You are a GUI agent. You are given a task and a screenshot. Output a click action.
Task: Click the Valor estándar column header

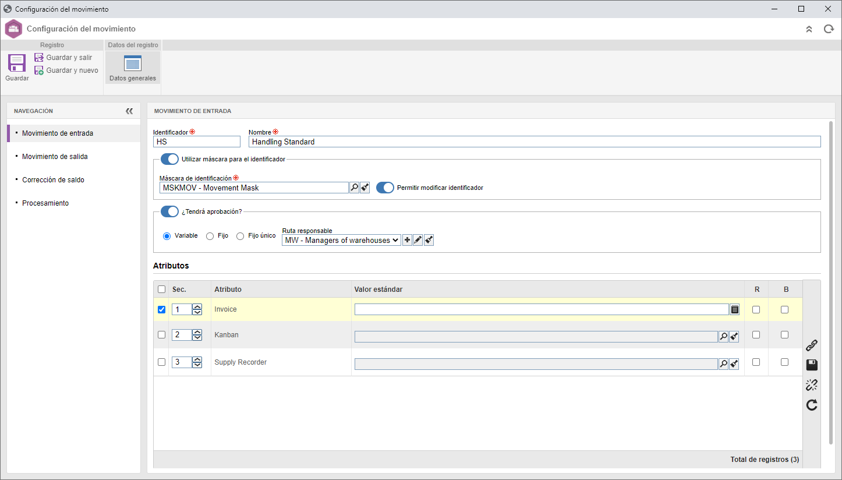click(378, 290)
